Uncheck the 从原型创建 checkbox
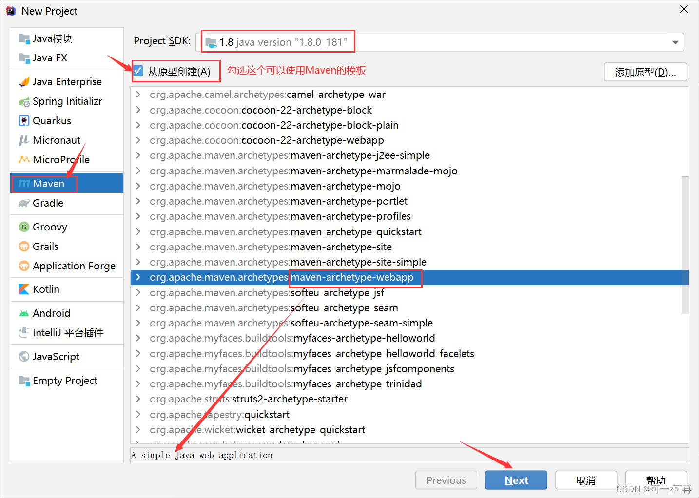Viewport: 699px width, 498px height. (x=138, y=71)
